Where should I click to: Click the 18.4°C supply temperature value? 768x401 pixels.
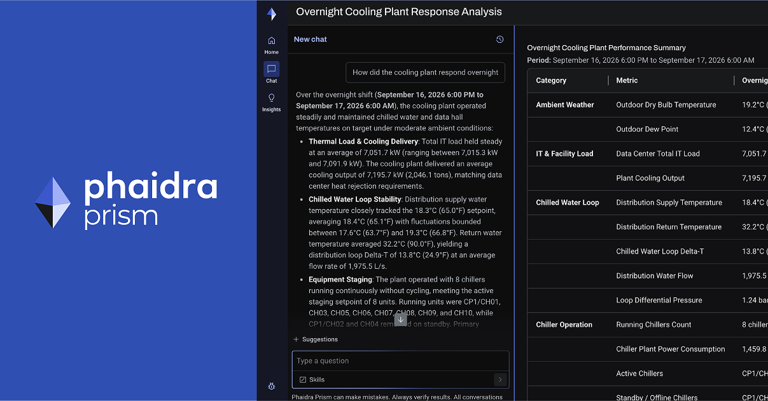click(755, 203)
